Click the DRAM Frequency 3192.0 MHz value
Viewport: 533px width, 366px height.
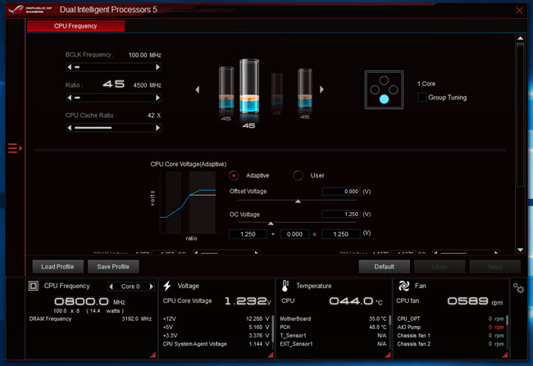[137, 319]
